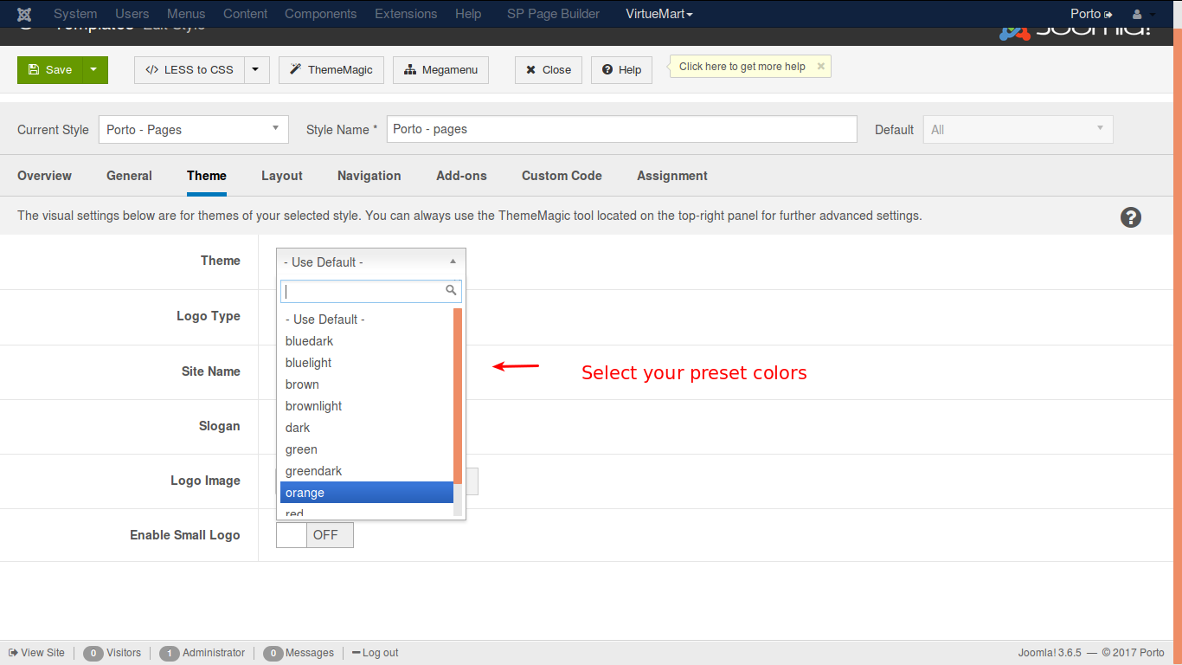Expand the Save options arrow

pos(95,70)
